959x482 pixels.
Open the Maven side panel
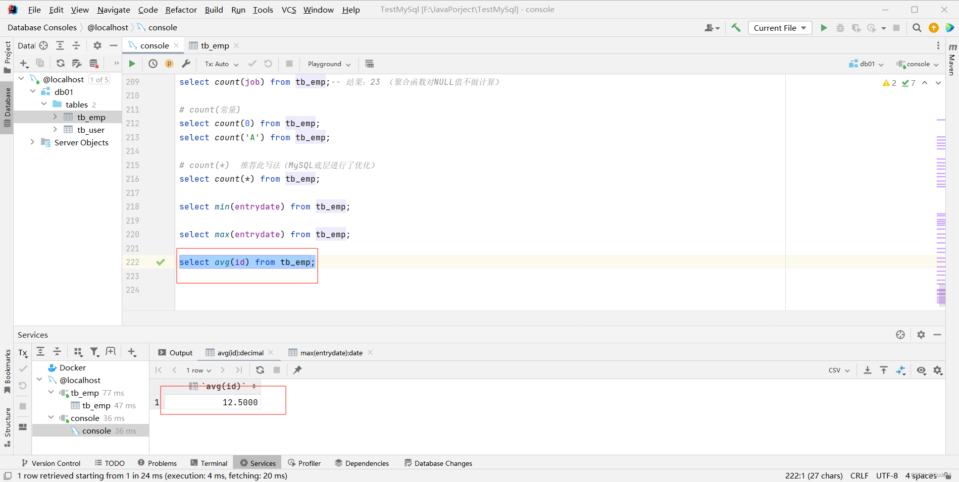pyautogui.click(x=952, y=59)
